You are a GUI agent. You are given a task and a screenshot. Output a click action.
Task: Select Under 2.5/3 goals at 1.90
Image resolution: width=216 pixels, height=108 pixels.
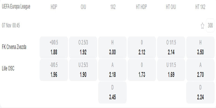83,70
